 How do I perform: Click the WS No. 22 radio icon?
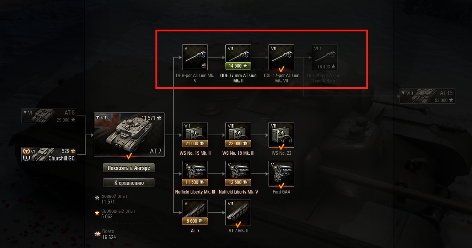(281, 135)
